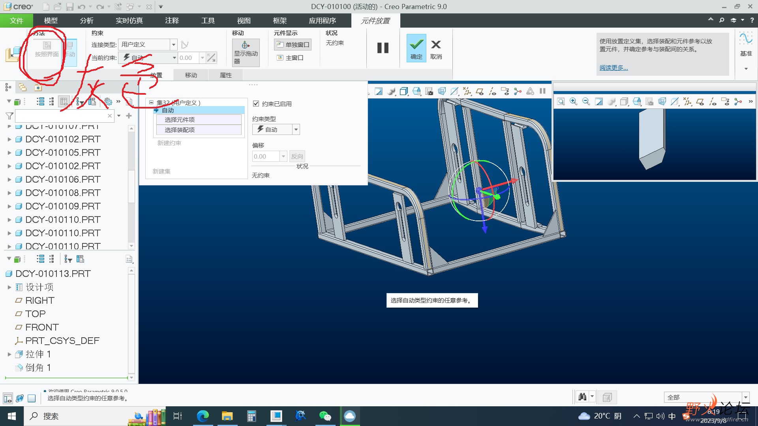The width and height of the screenshot is (758, 426).
Task: Open the 全部 selection filter dropdown
Action: coord(745,397)
